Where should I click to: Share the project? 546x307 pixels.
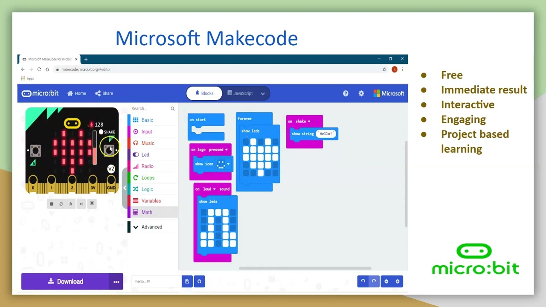pyautogui.click(x=104, y=93)
